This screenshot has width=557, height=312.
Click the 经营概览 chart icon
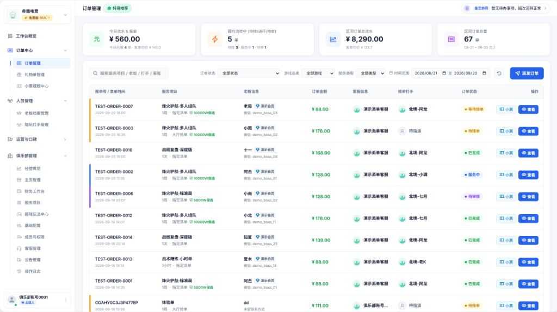[x=19, y=169]
